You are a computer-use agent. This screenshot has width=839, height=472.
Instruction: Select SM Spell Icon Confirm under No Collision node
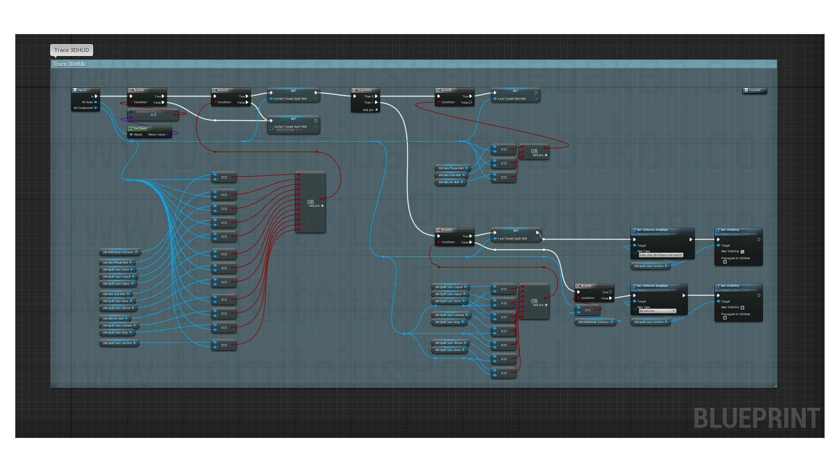pos(650,322)
